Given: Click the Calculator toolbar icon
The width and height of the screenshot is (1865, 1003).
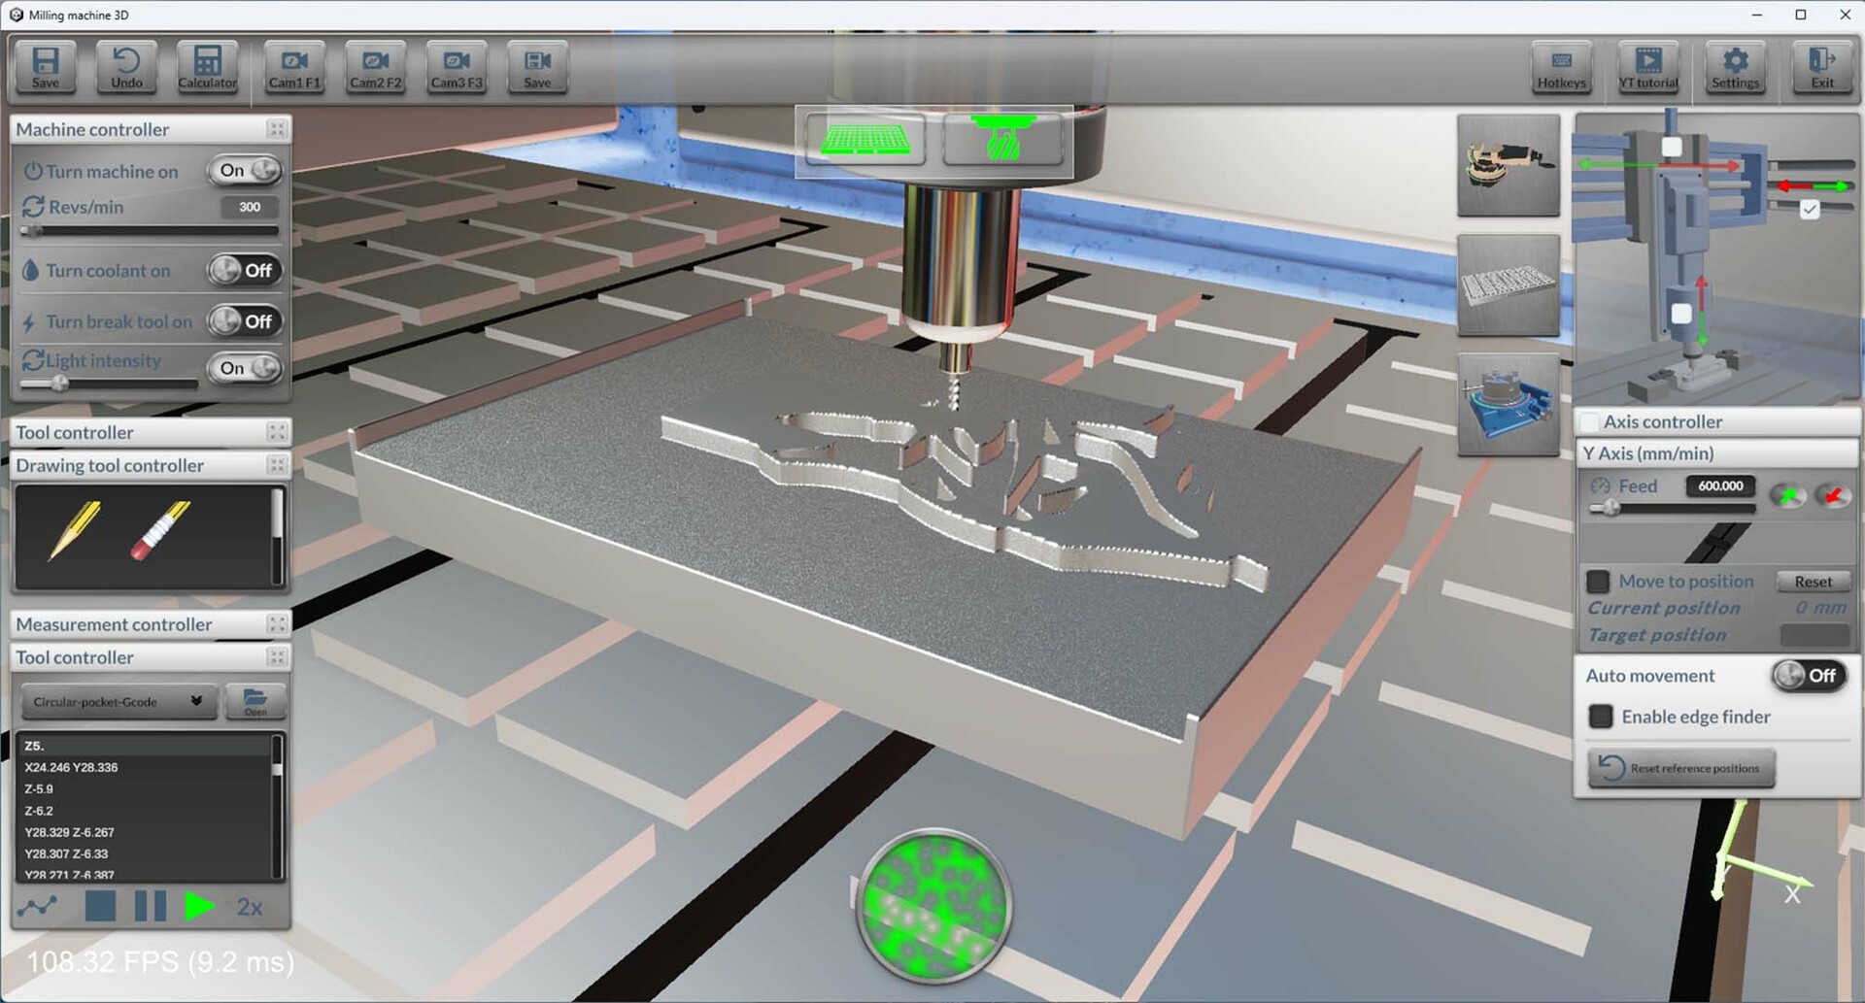Looking at the screenshot, I should [207, 67].
